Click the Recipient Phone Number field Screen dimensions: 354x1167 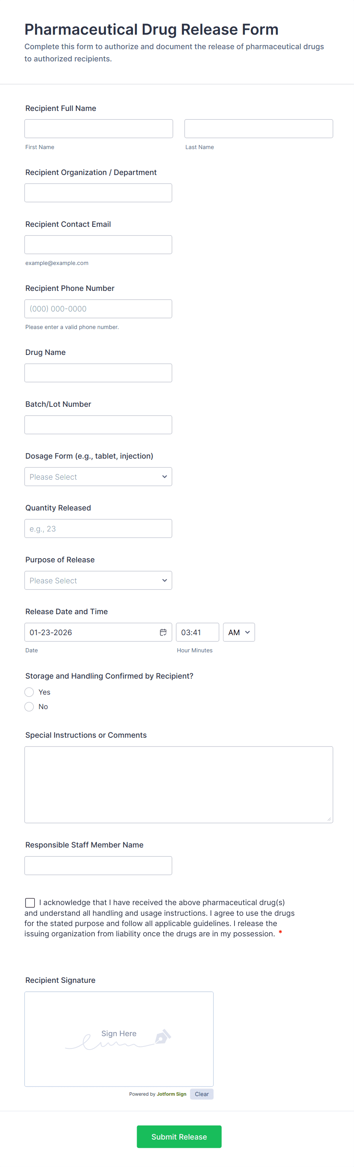[98, 308]
